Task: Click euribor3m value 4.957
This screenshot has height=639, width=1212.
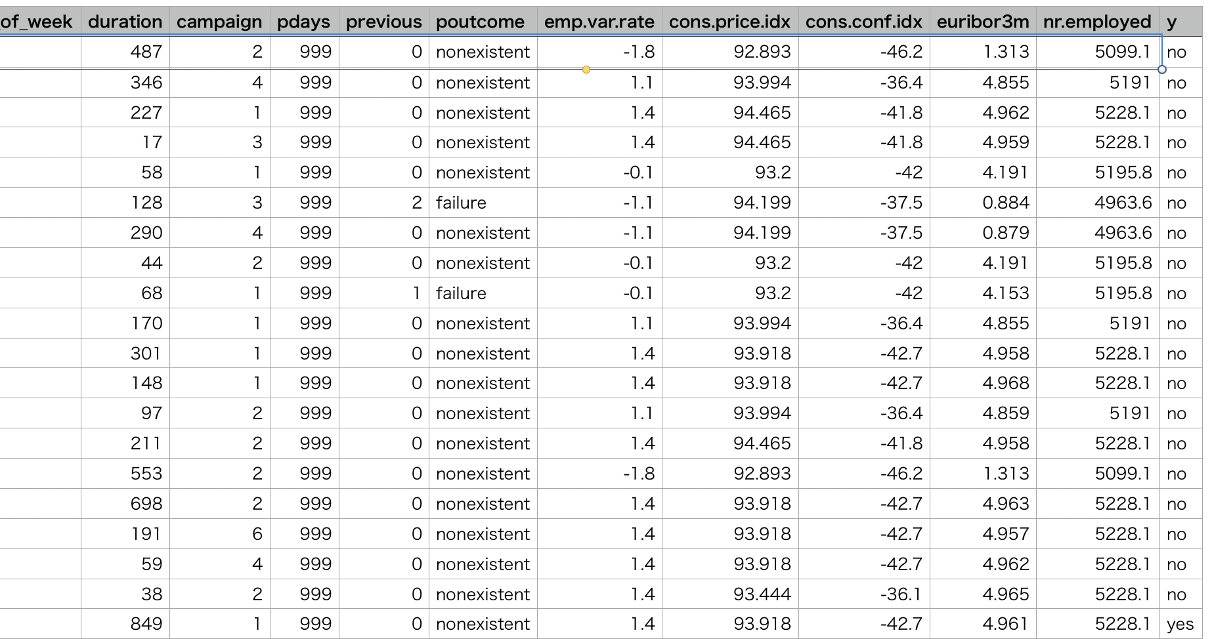Action: pyautogui.click(x=983, y=534)
